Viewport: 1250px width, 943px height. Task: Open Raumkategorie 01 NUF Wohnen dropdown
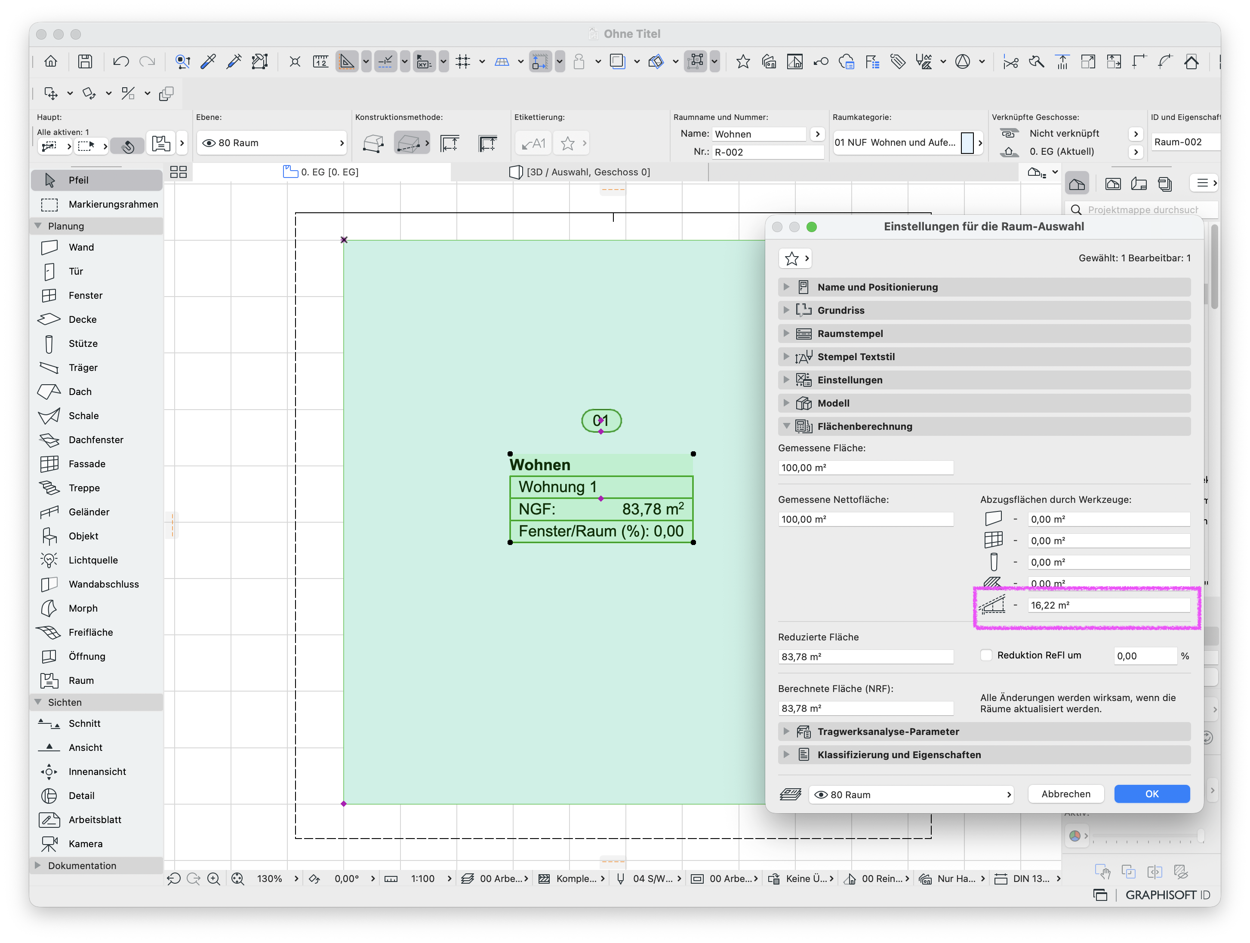pos(908,143)
